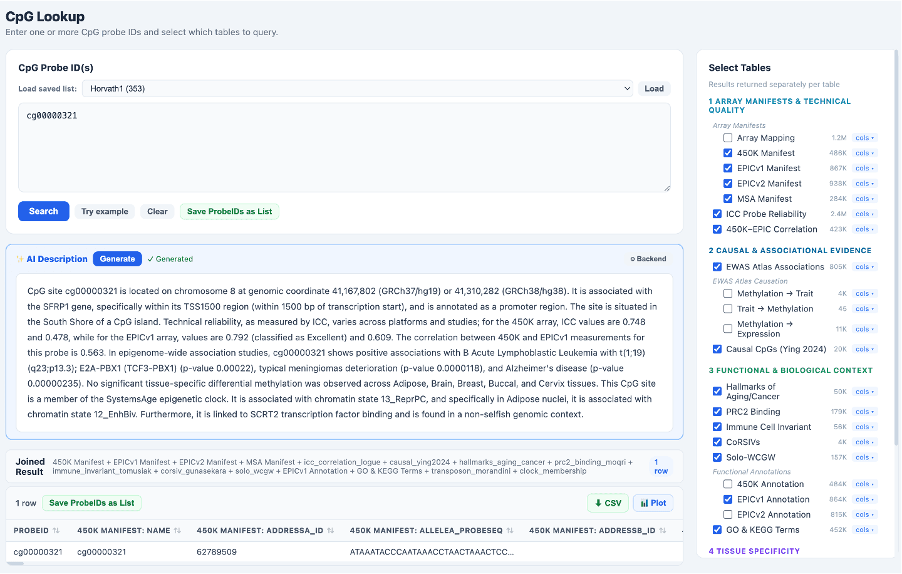
Task: Click the AI Description sparkle icon
Action: click(20, 259)
